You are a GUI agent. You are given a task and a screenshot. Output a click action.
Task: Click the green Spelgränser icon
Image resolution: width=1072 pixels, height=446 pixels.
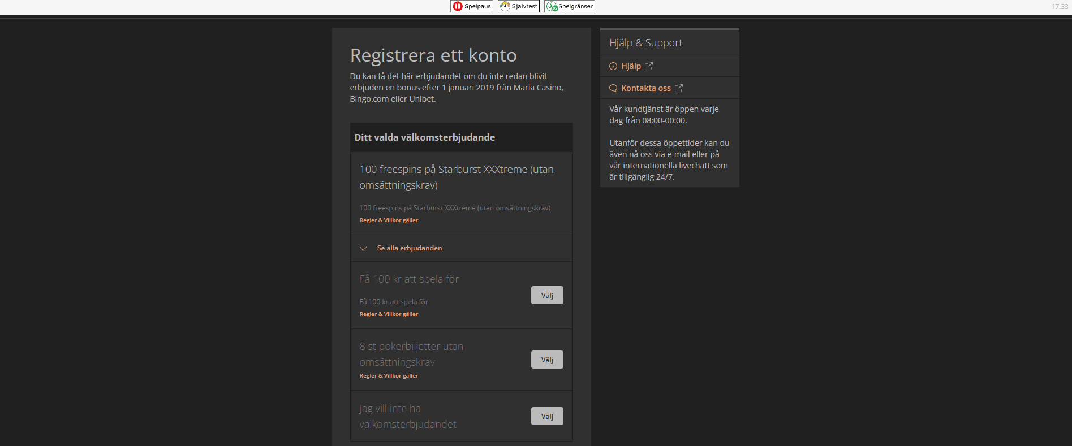point(552,6)
